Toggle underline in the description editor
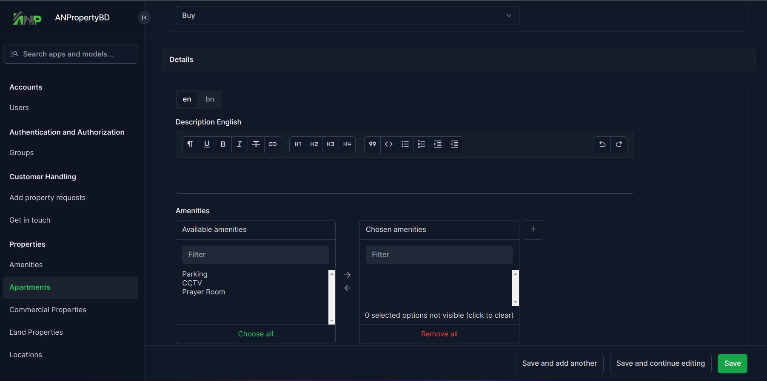The image size is (767, 381). tap(207, 144)
